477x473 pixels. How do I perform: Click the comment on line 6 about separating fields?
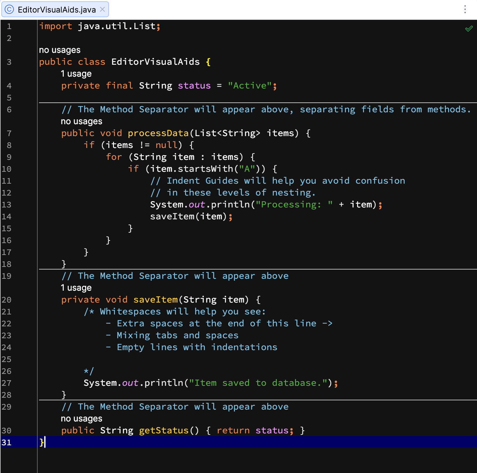point(266,109)
